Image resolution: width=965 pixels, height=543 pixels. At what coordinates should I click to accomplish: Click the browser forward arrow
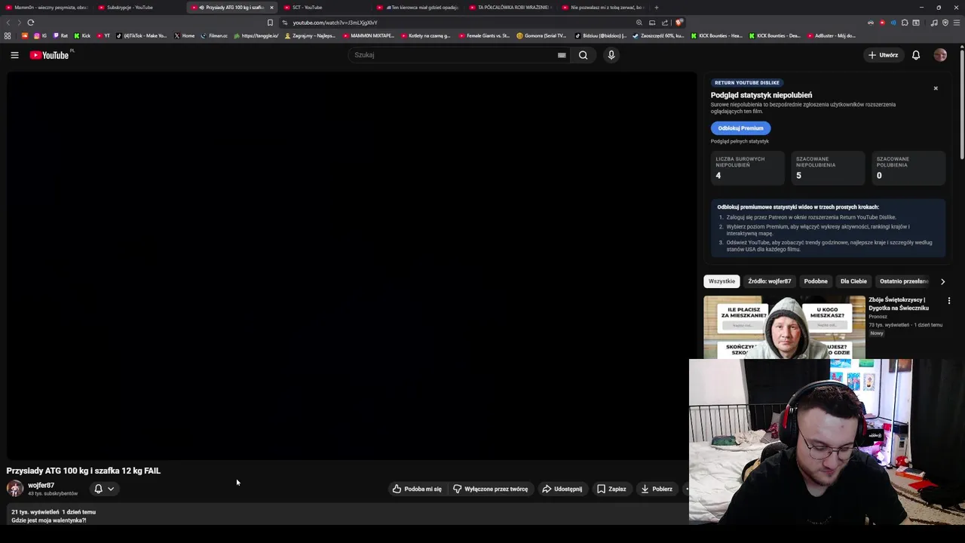tap(19, 23)
